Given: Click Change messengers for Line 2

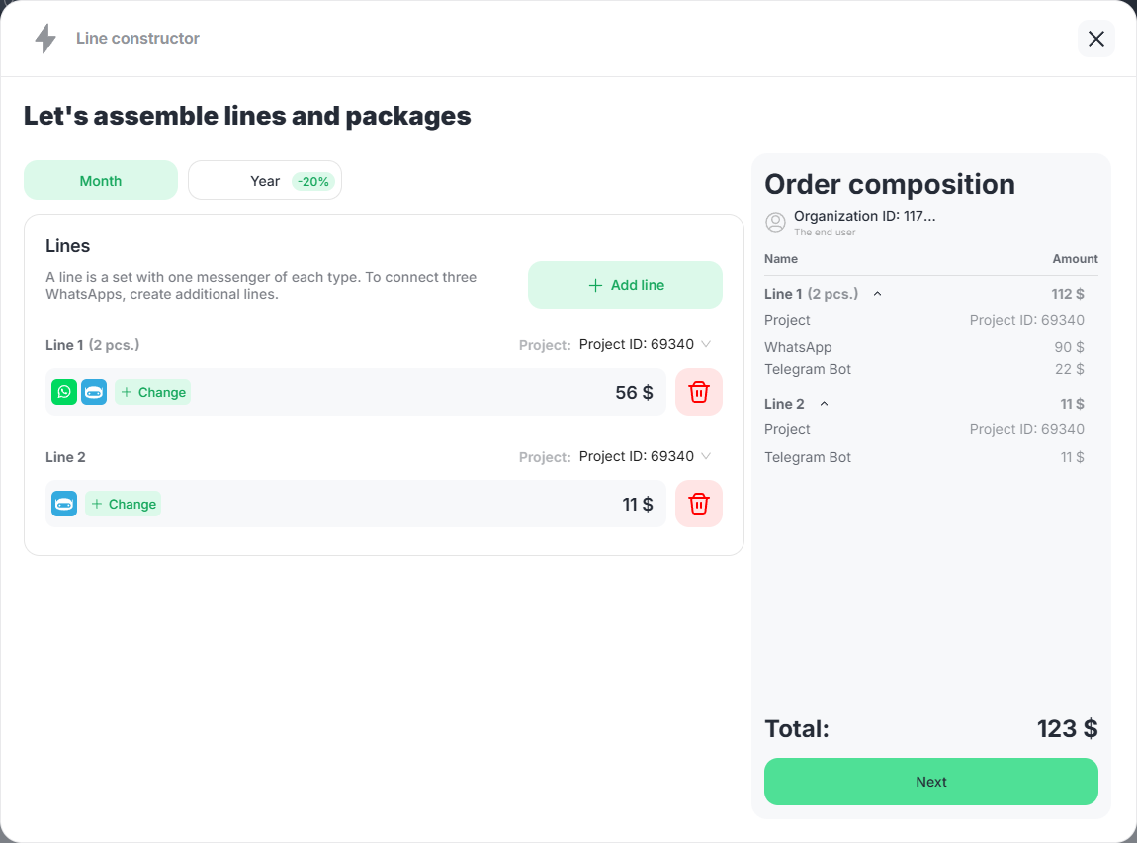Looking at the screenshot, I should tap(123, 504).
